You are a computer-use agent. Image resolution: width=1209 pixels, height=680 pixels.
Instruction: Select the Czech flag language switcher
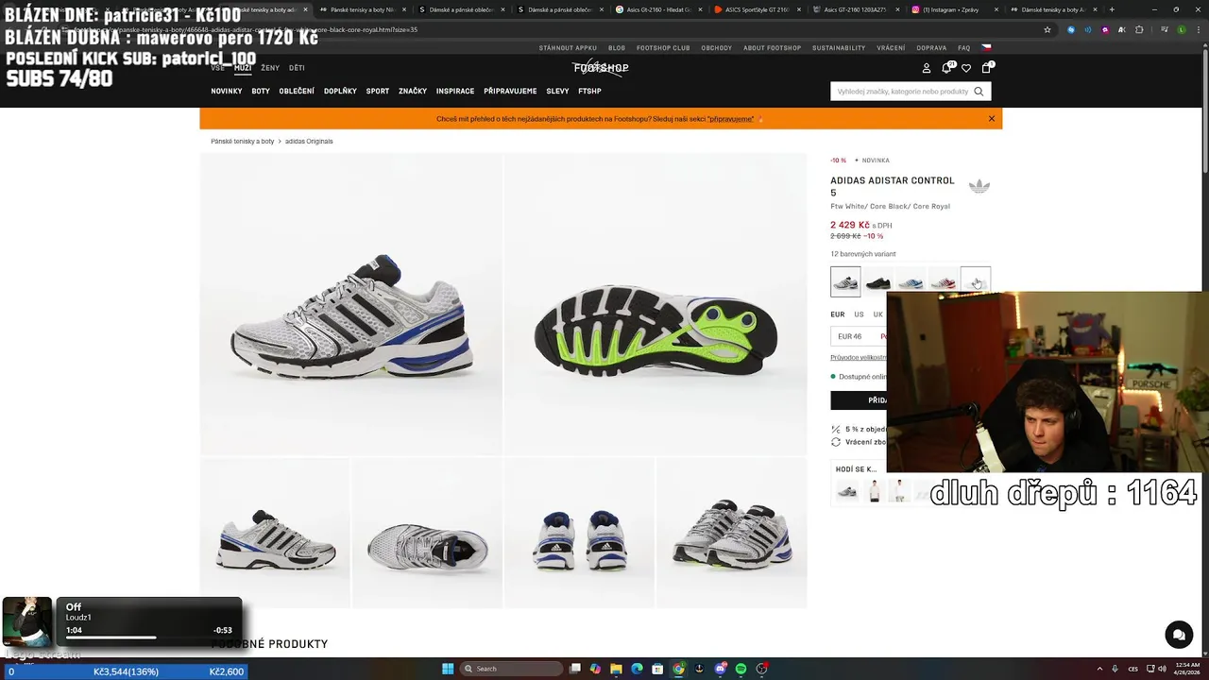click(986, 47)
